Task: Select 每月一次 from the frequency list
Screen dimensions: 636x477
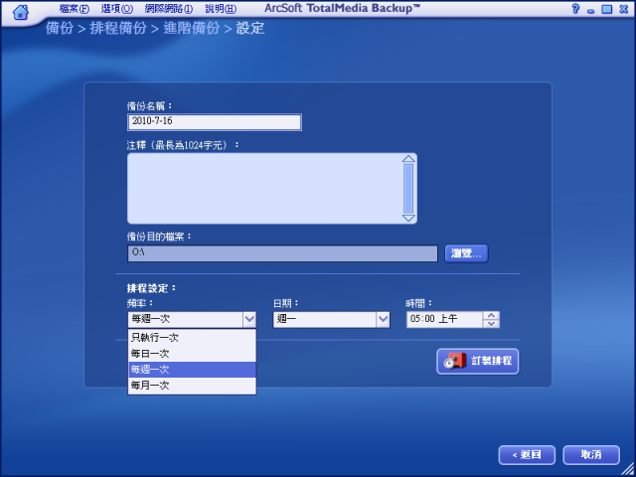Action: tap(192, 386)
